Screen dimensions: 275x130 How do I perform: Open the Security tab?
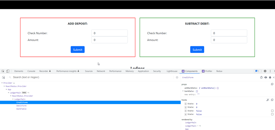tap(157, 71)
